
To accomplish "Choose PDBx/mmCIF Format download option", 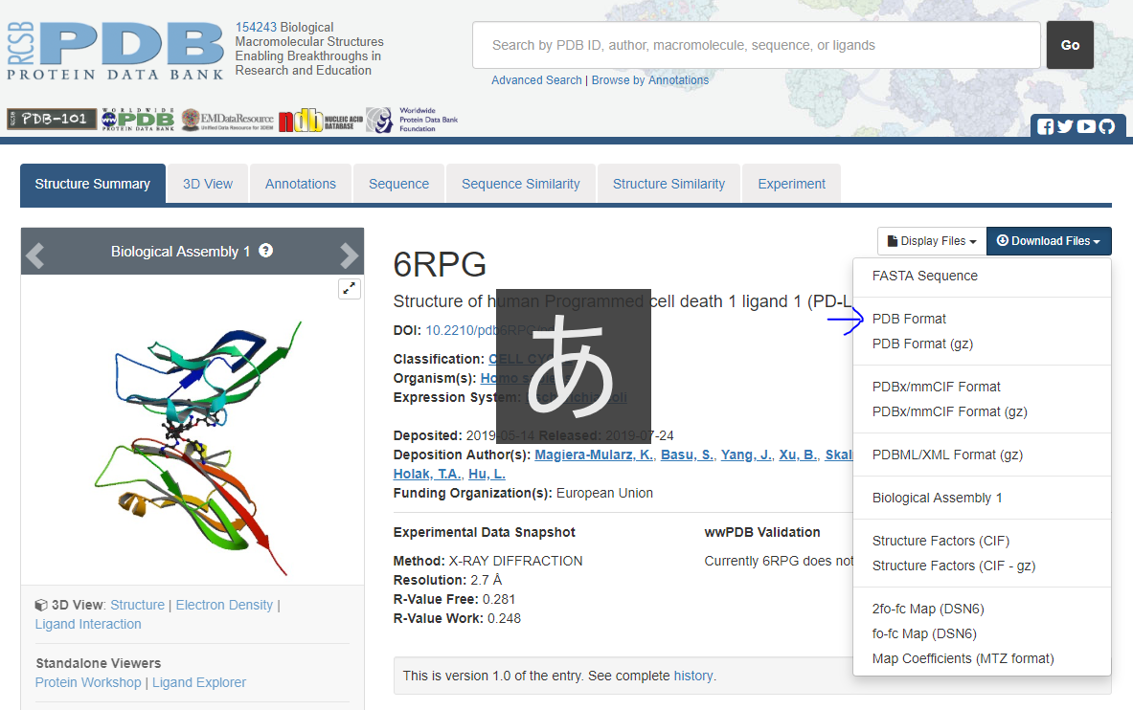I will 936,387.
